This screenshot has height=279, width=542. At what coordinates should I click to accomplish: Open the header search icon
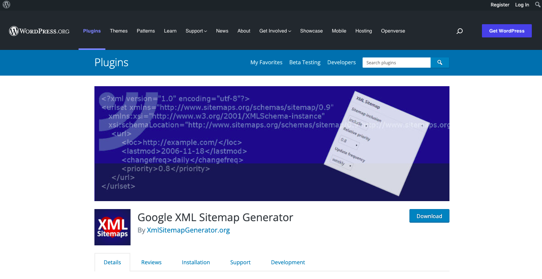click(x=460, y=31)
